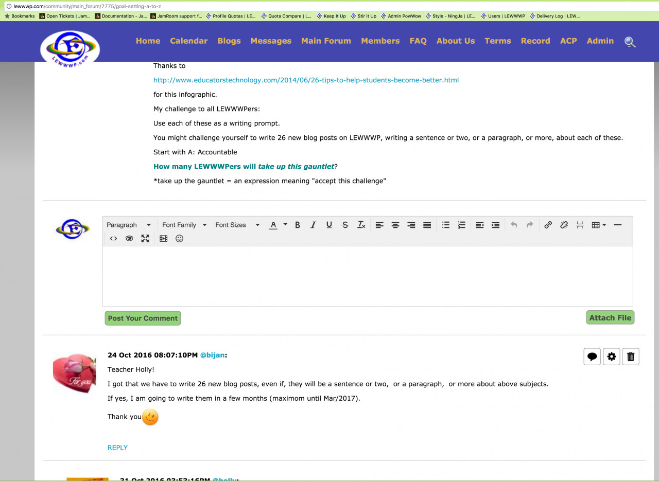This screenshot has width=659, height=482.
Task: Open the Font Sizes dropdown
Action: pos(237,225)
